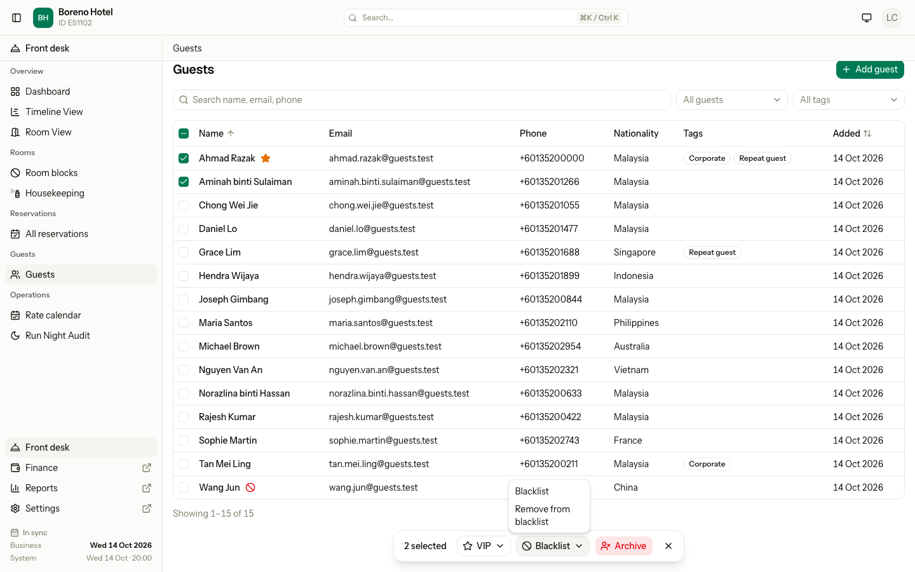Navigate to Room blocks
This screenshot has height=572, width=915.
pyautogui.click(x=81, y=173)
